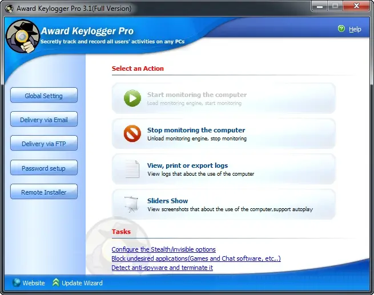Screen dimensions: 374x295
Task: Click 'Secretly track and record' tagline
Action: [x=112, y=42]
